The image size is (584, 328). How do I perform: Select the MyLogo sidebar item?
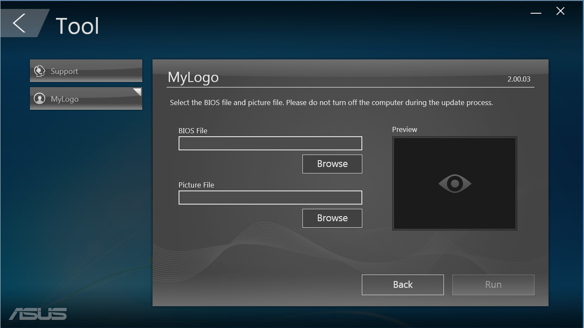tap(86, 99)
